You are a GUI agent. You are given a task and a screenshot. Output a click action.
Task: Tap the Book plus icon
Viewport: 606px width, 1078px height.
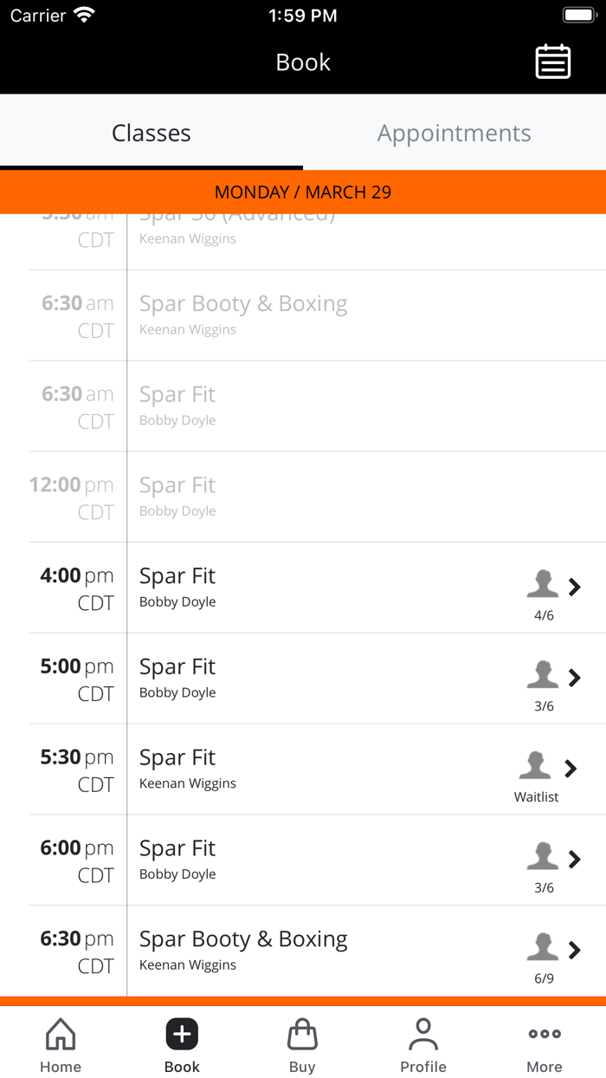point(182,1034)
